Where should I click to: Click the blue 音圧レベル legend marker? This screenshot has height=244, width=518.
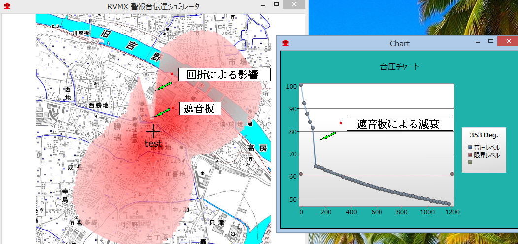tap(470, 147)
